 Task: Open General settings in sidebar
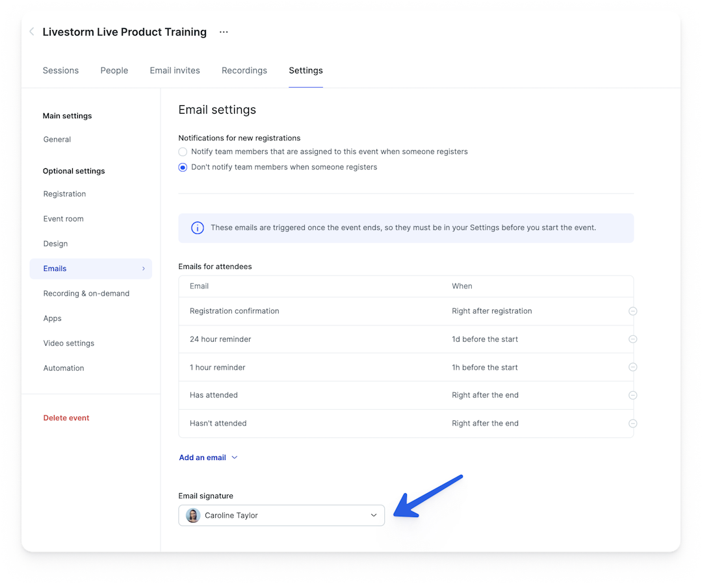pyautogui.click(x=57, y=139)
